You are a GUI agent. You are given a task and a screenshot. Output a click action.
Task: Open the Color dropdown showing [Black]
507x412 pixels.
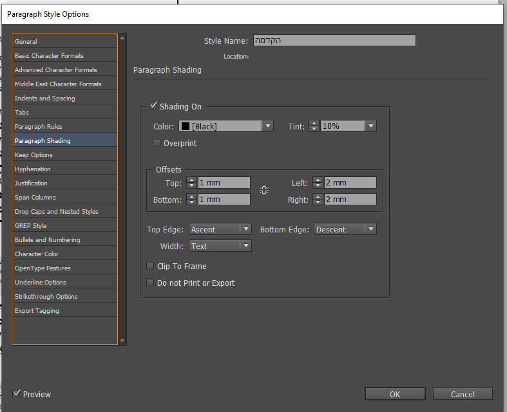tap(226, 126)
